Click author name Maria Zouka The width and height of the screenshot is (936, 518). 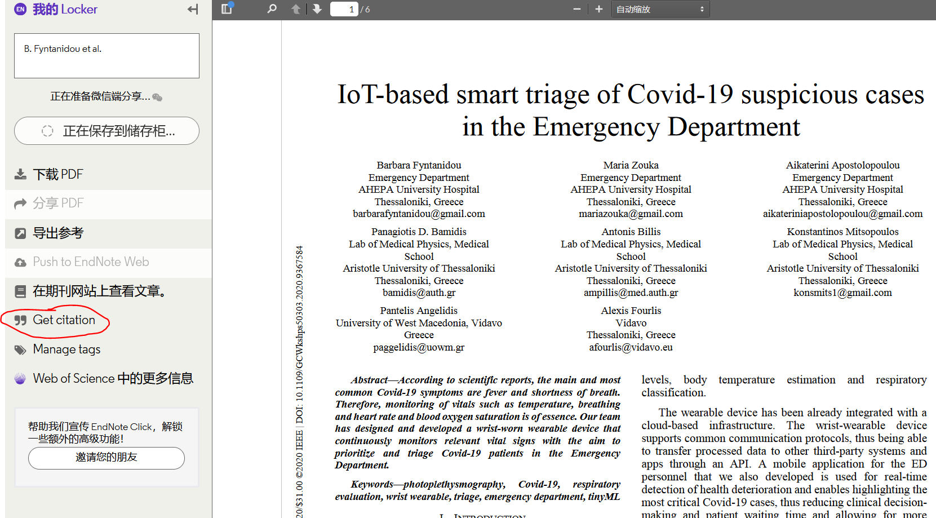click(631, 166)
